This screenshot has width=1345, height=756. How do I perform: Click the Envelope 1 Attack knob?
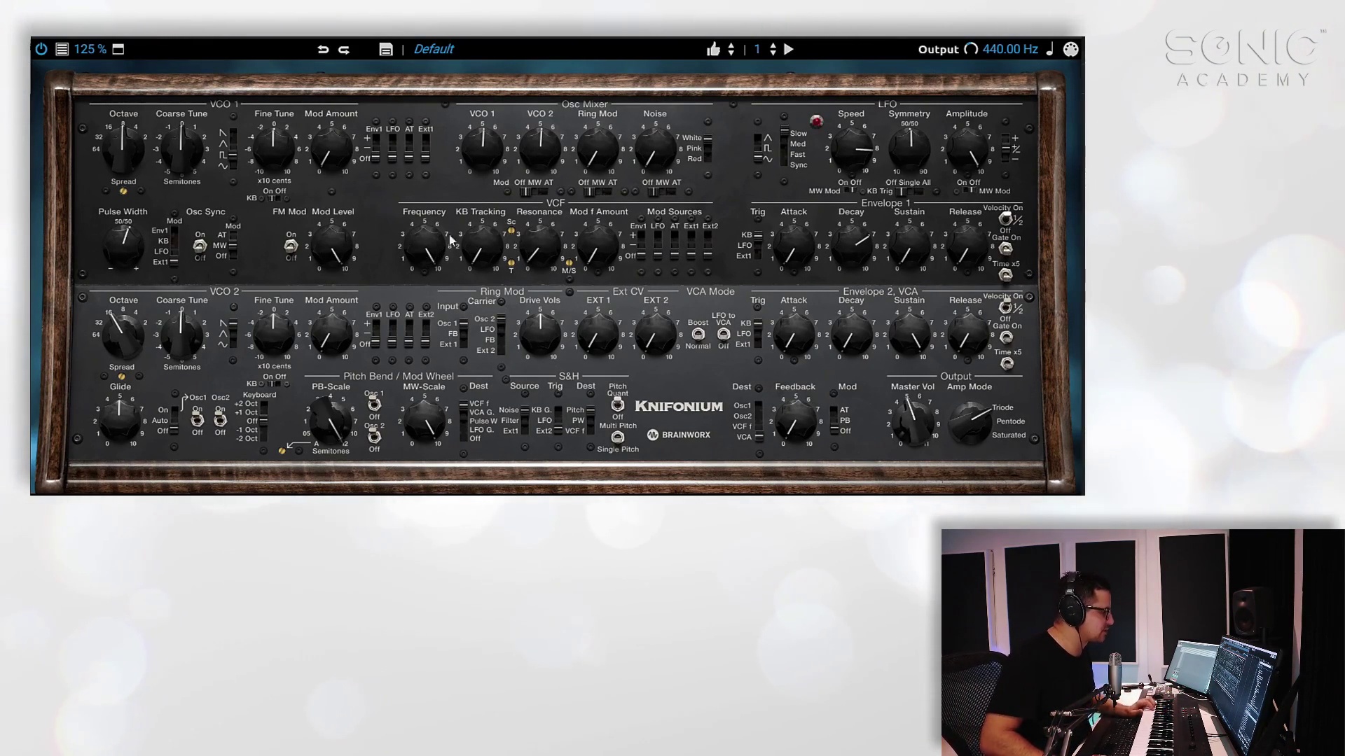pyautogui.click(x=794, y=246)
